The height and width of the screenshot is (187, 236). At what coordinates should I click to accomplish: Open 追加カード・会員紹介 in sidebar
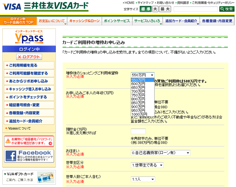(x=29, y=121)
